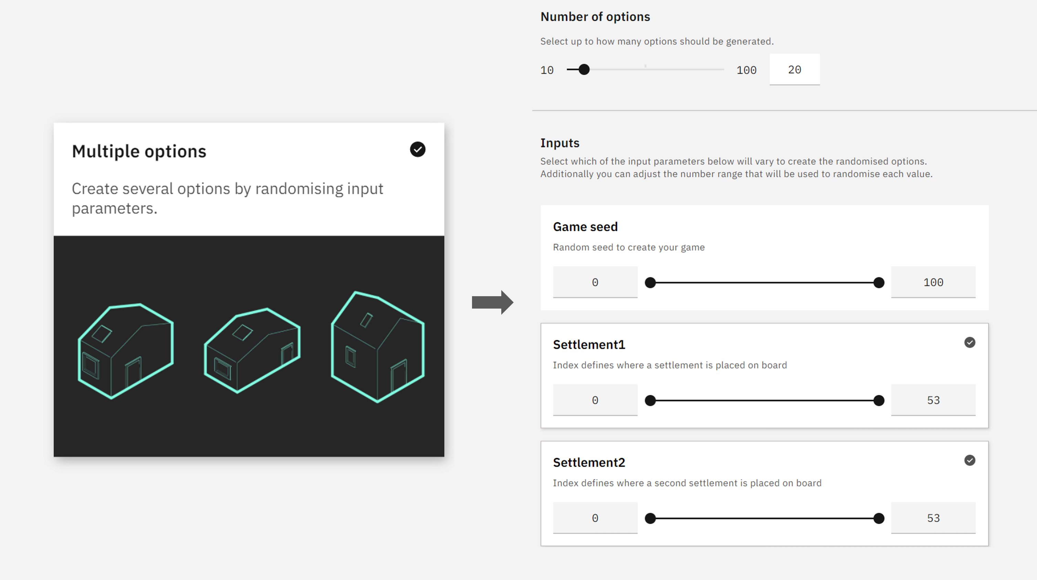Click the number of options value field showing 20
Viewport: 1037px width, 580px height.
pos(794,69)
